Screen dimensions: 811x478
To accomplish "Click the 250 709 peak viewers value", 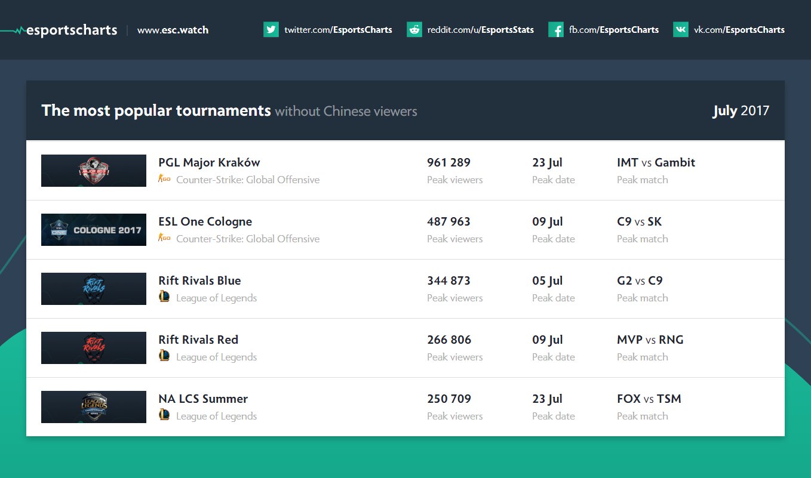I will [449, 399].
